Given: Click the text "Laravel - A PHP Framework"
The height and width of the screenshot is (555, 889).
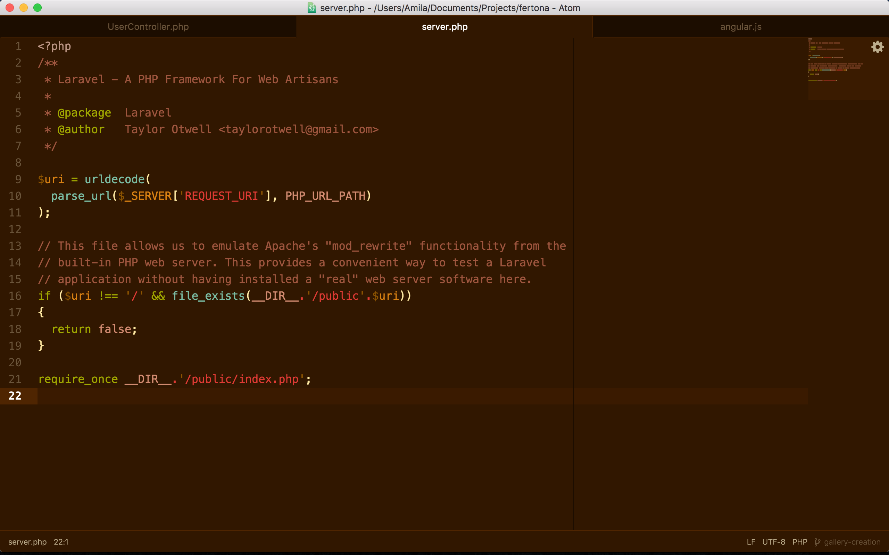Looking at the screenshot, I should [141, 79].
